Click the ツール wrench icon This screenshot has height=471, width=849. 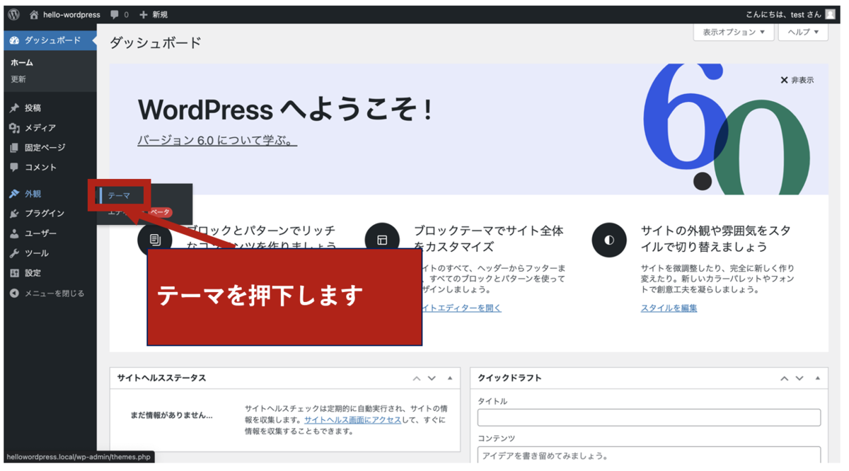click(x=14, y=253)
